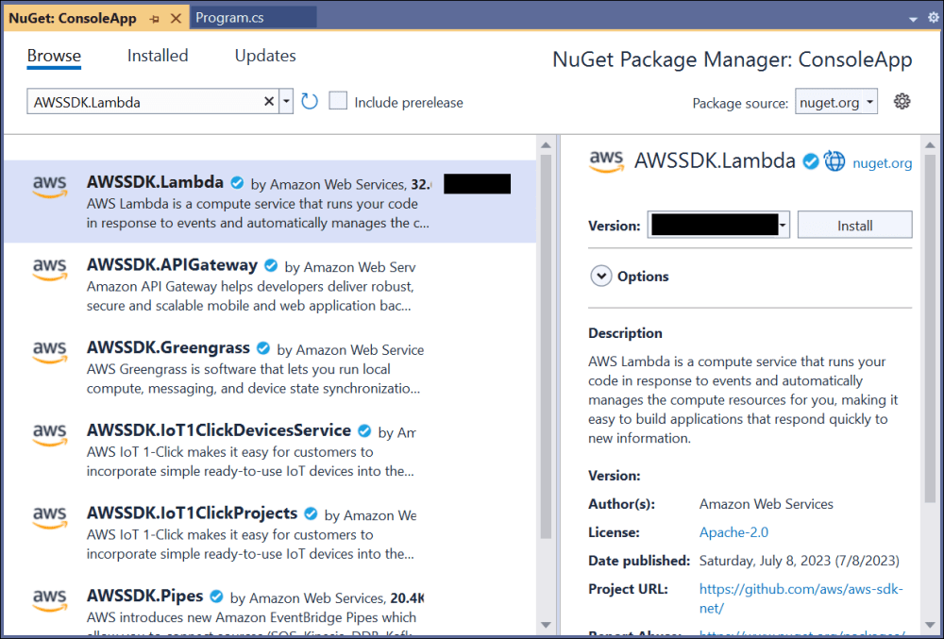Click the AWS logo of AWSSDK.Greengrass package
Screen dimensions: 944x639
pyautogui.click(x=49, y=351)
